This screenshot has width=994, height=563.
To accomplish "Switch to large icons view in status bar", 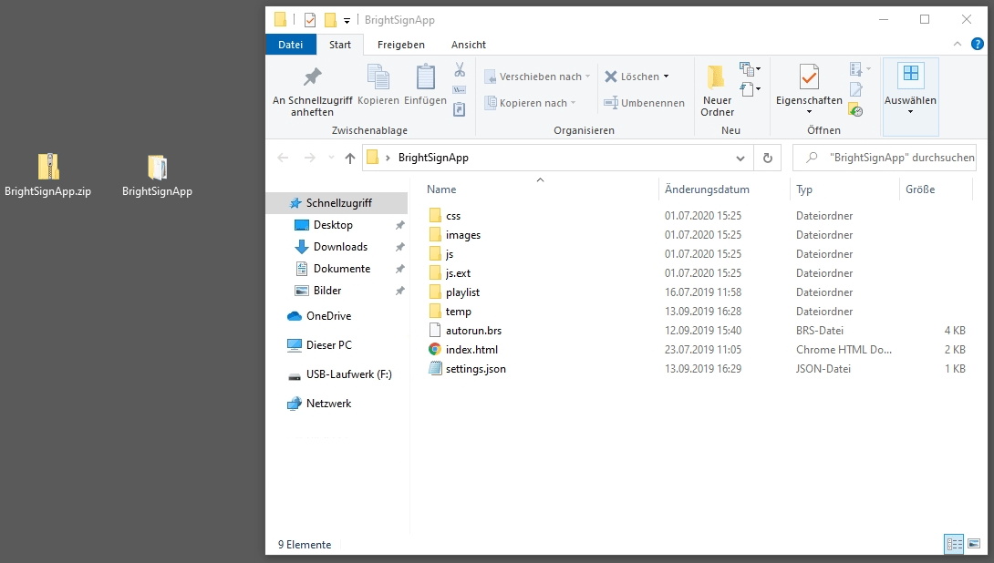I will [x=974, y=544].
